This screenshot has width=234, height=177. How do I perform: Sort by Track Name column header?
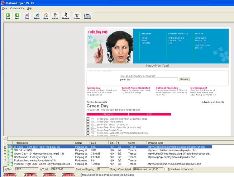coord(43,143)
